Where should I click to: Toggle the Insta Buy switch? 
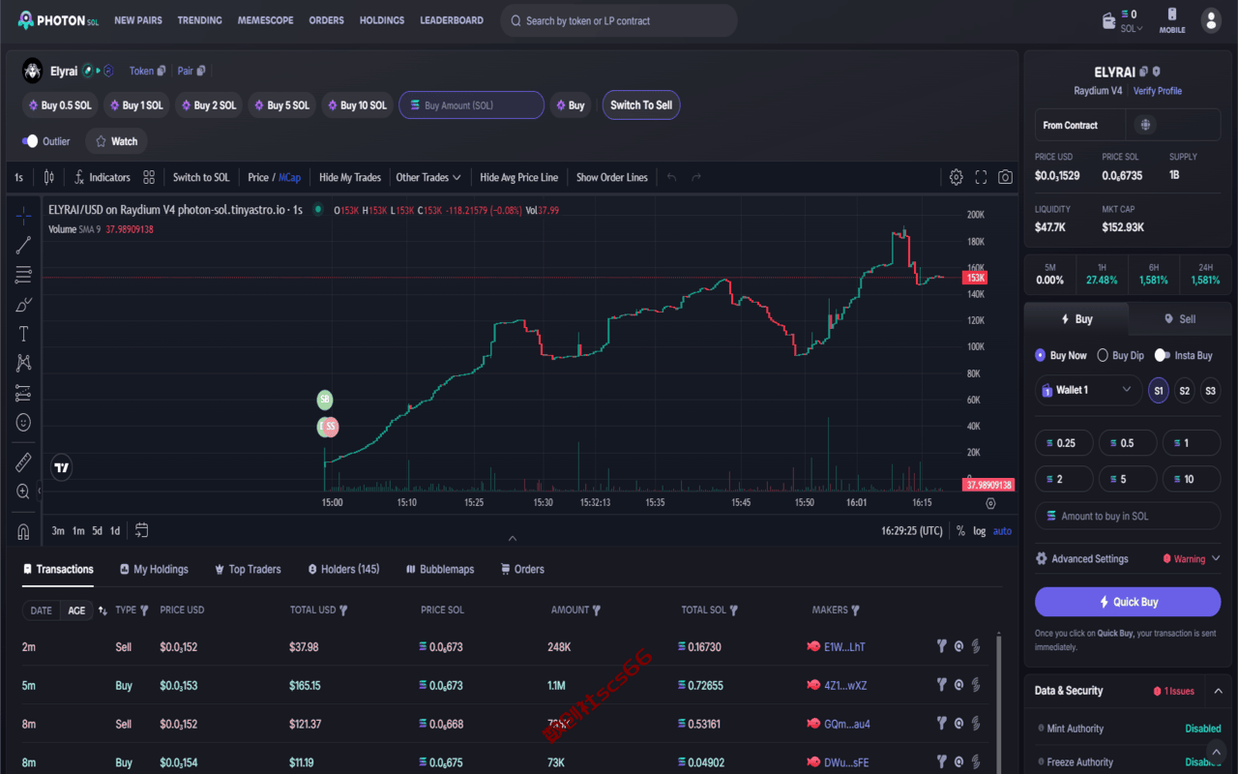pos(1163,355)
